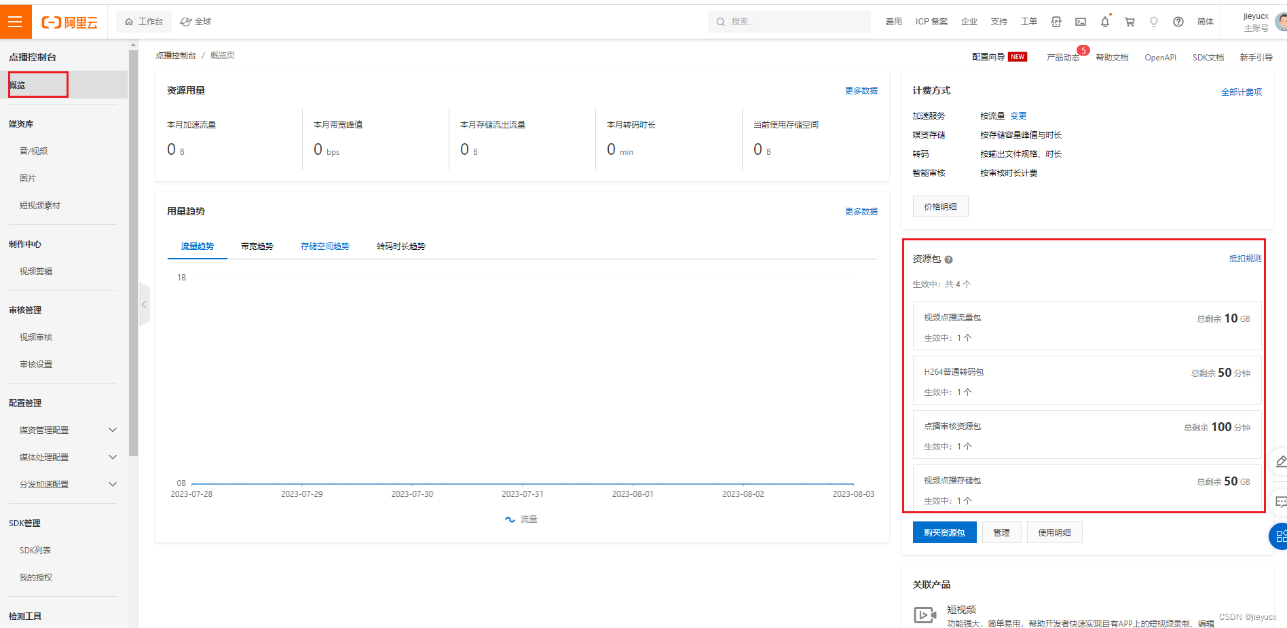Open the help question-mark icon
1287x628 pixels.
point(1178,22)
